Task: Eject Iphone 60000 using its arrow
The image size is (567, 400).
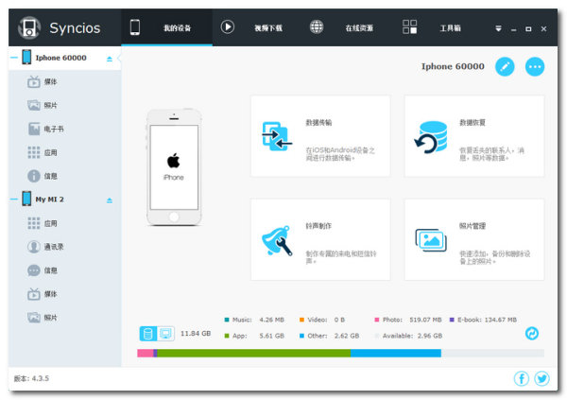Action: 109,59
